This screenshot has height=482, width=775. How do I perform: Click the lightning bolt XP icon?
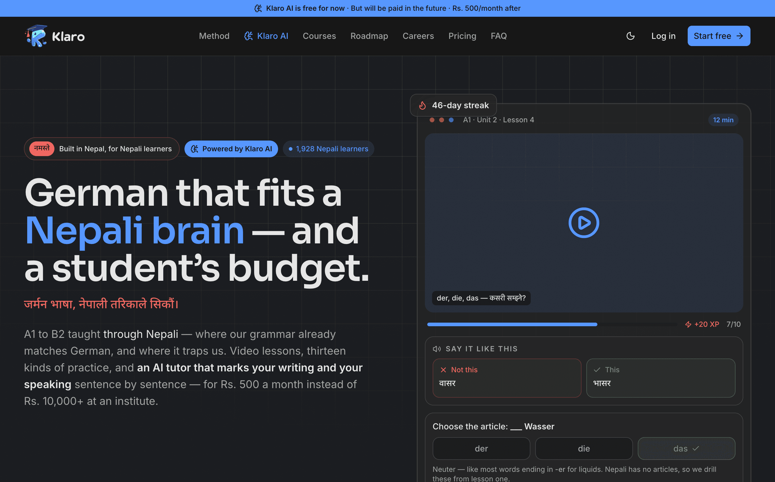click(x=688, y=324)
